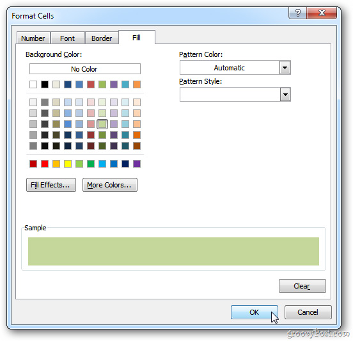Expand the Pattern Color dropdown arrow
Image resolution: width=353 pixels, height=341 pixels.
pyautogui.click(x=285, y=68)
